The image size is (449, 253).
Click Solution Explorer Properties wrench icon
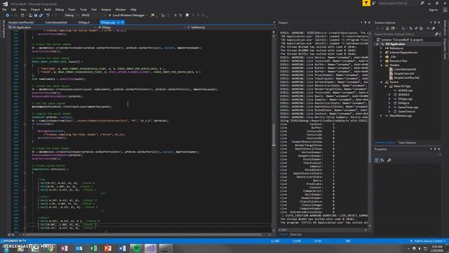point(434,28)
